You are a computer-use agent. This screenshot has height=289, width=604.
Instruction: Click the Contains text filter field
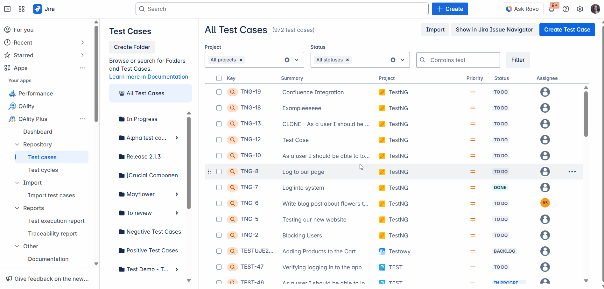click(458, 60)
